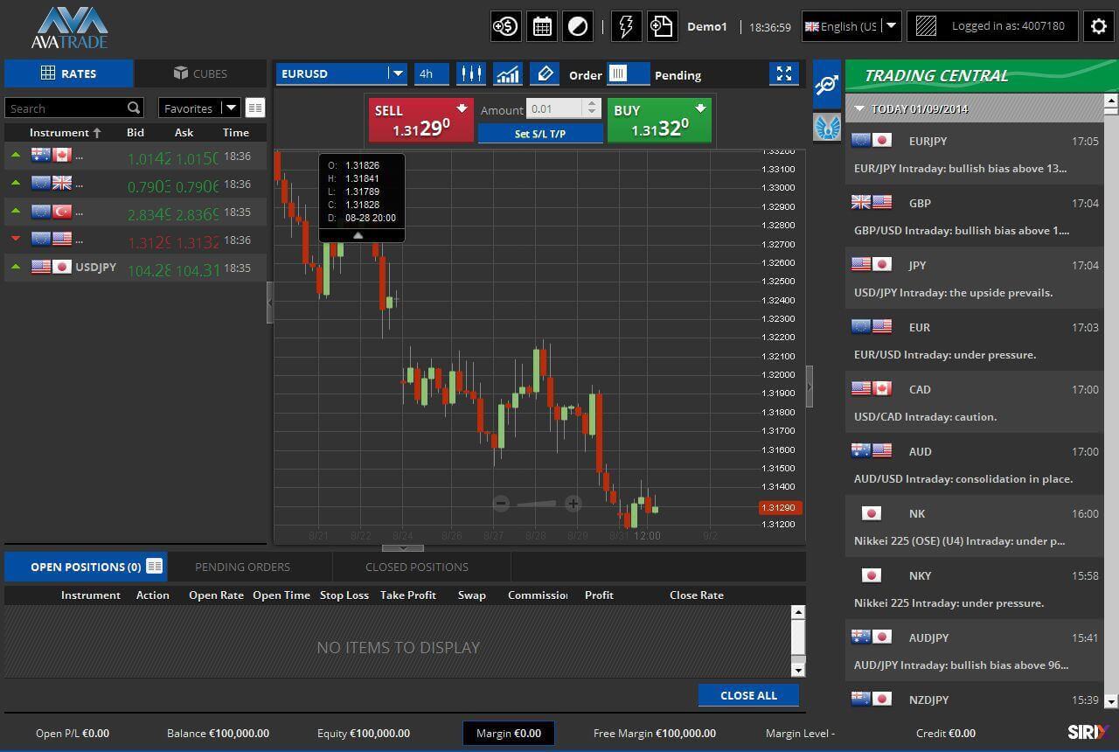Open the economic calendar icon
This screenshot has width=1119, height=752.
(x=542, y=26)
